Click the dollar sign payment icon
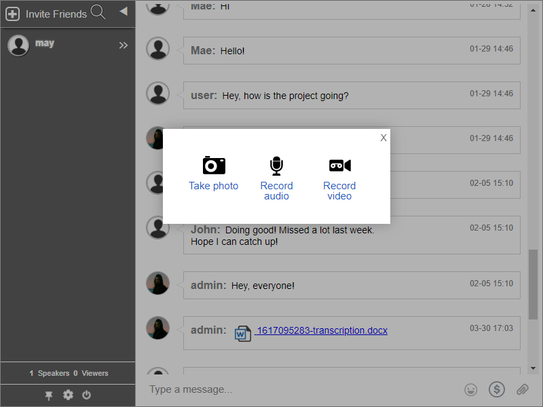Screen dimensions: 543x407 click(x=497, y=389)
